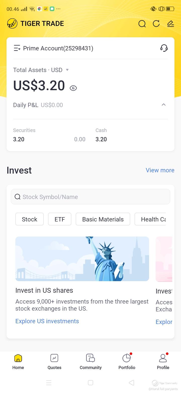Open the Statue of Liberty banner
The image size is (181, 393).
pyautogui.click(x=82, y=259)
